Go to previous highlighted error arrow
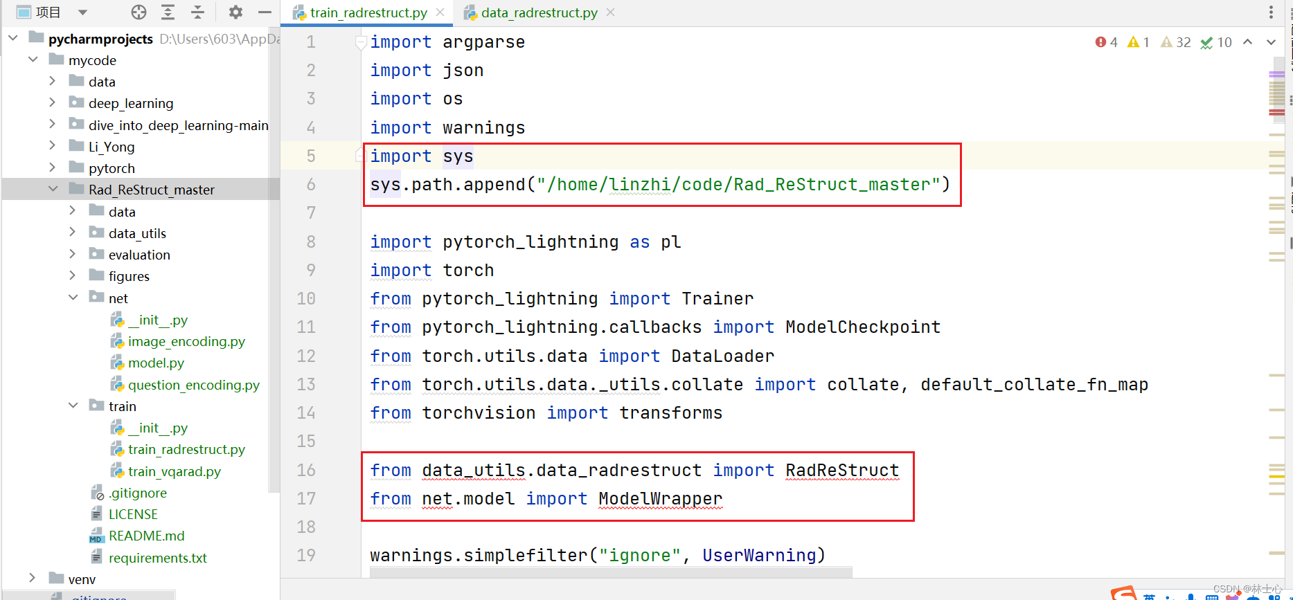Viewport: 1293px width, 600px height. (x=1248, y=42)
